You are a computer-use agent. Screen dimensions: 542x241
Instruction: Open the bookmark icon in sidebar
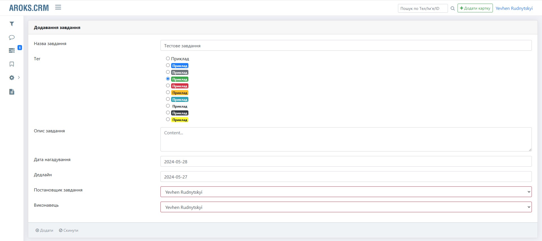[12, 64]
